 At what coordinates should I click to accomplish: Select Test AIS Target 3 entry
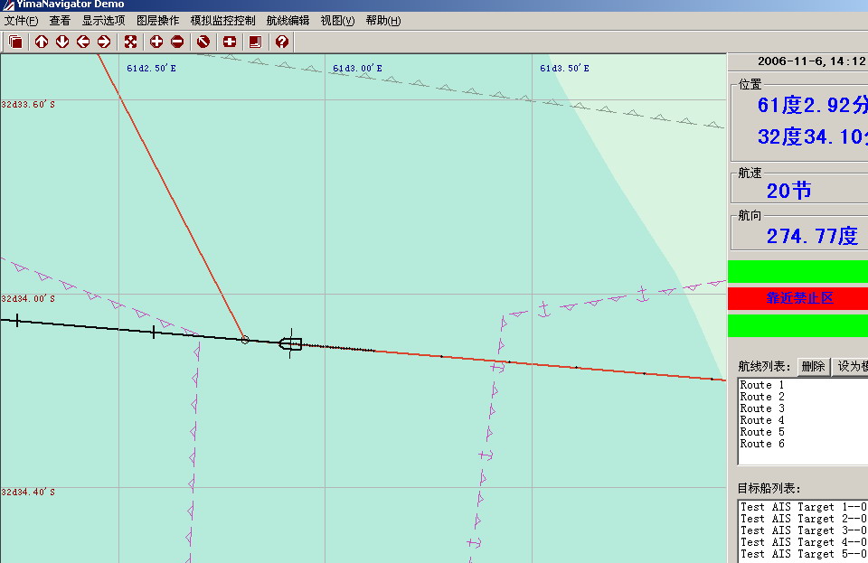(x=804, y=530)
